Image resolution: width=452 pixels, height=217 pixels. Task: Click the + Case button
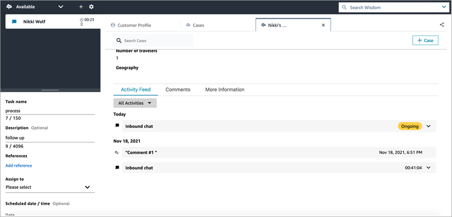click(425, 41)
